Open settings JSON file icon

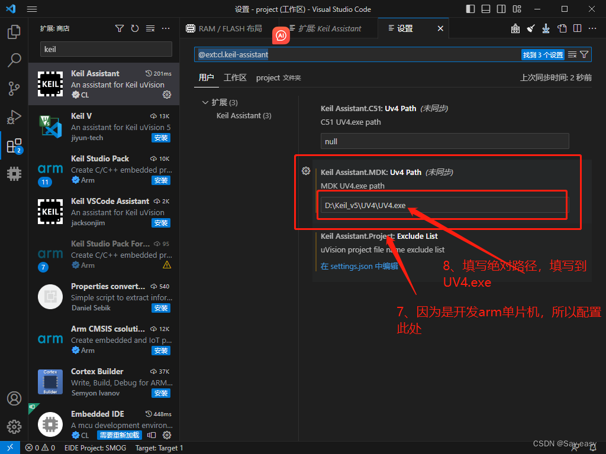click(562, 28)
